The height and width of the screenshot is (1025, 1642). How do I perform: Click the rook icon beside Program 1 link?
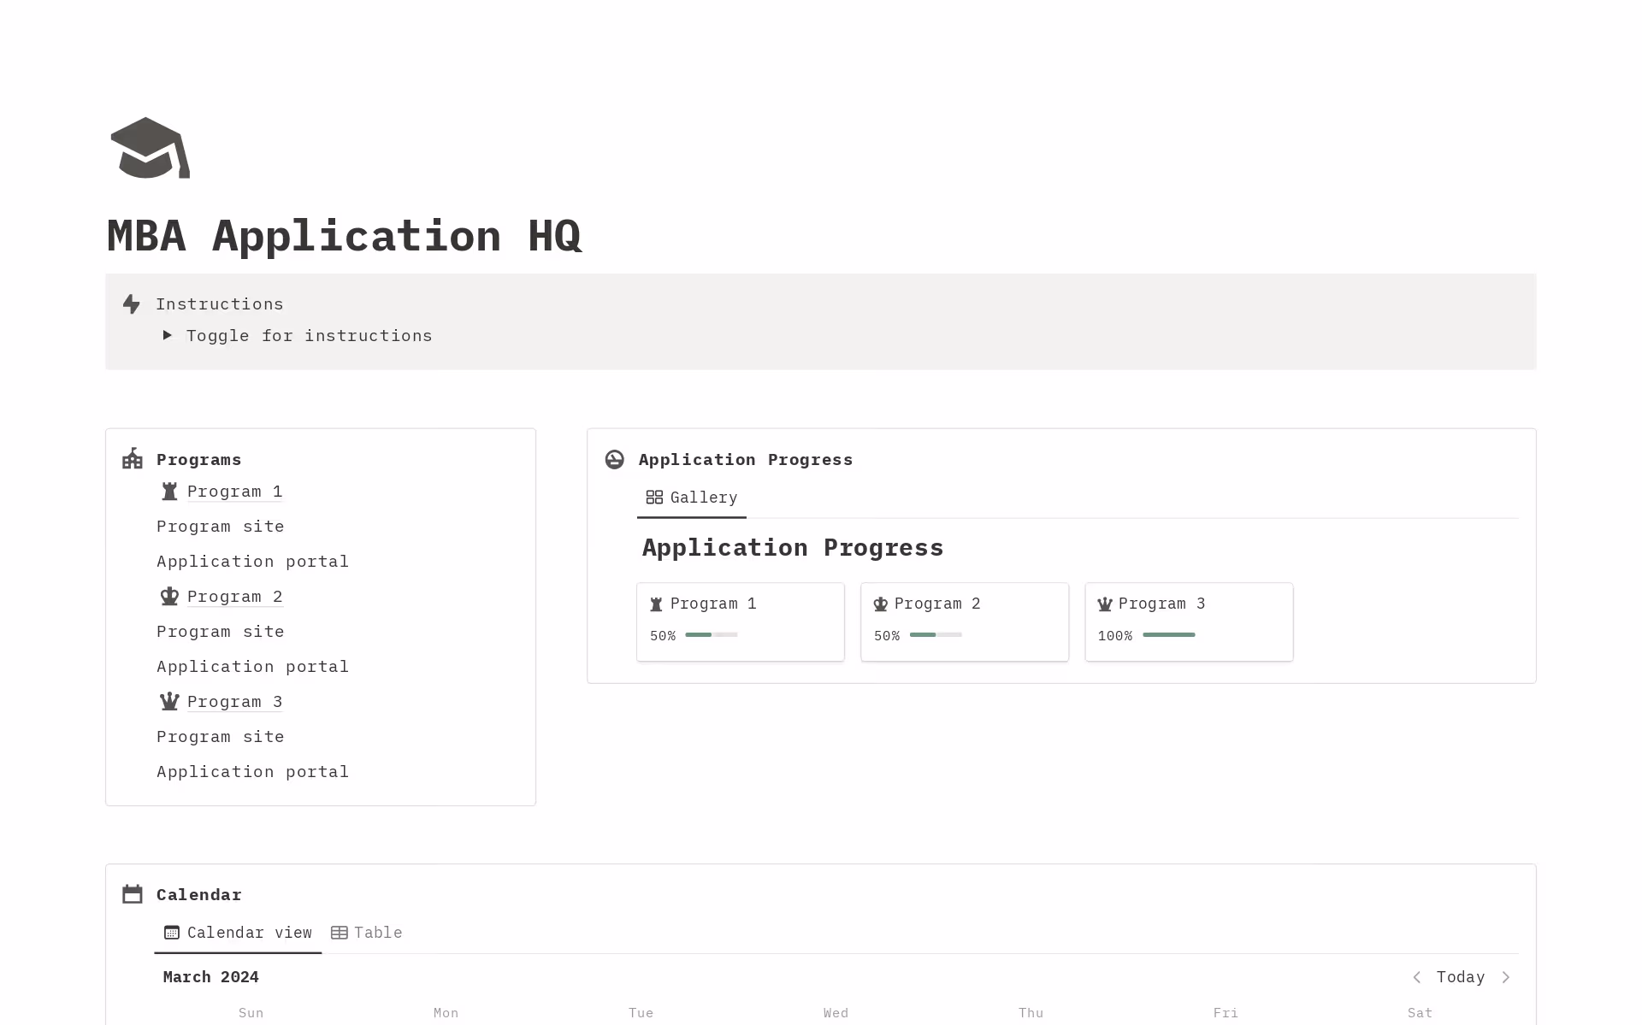pyautogui.click(x=169, y=492)
